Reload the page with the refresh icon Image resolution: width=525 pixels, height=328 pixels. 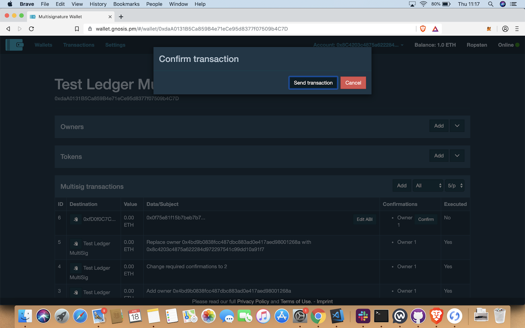pyautogui.click(x=31, y=29)
